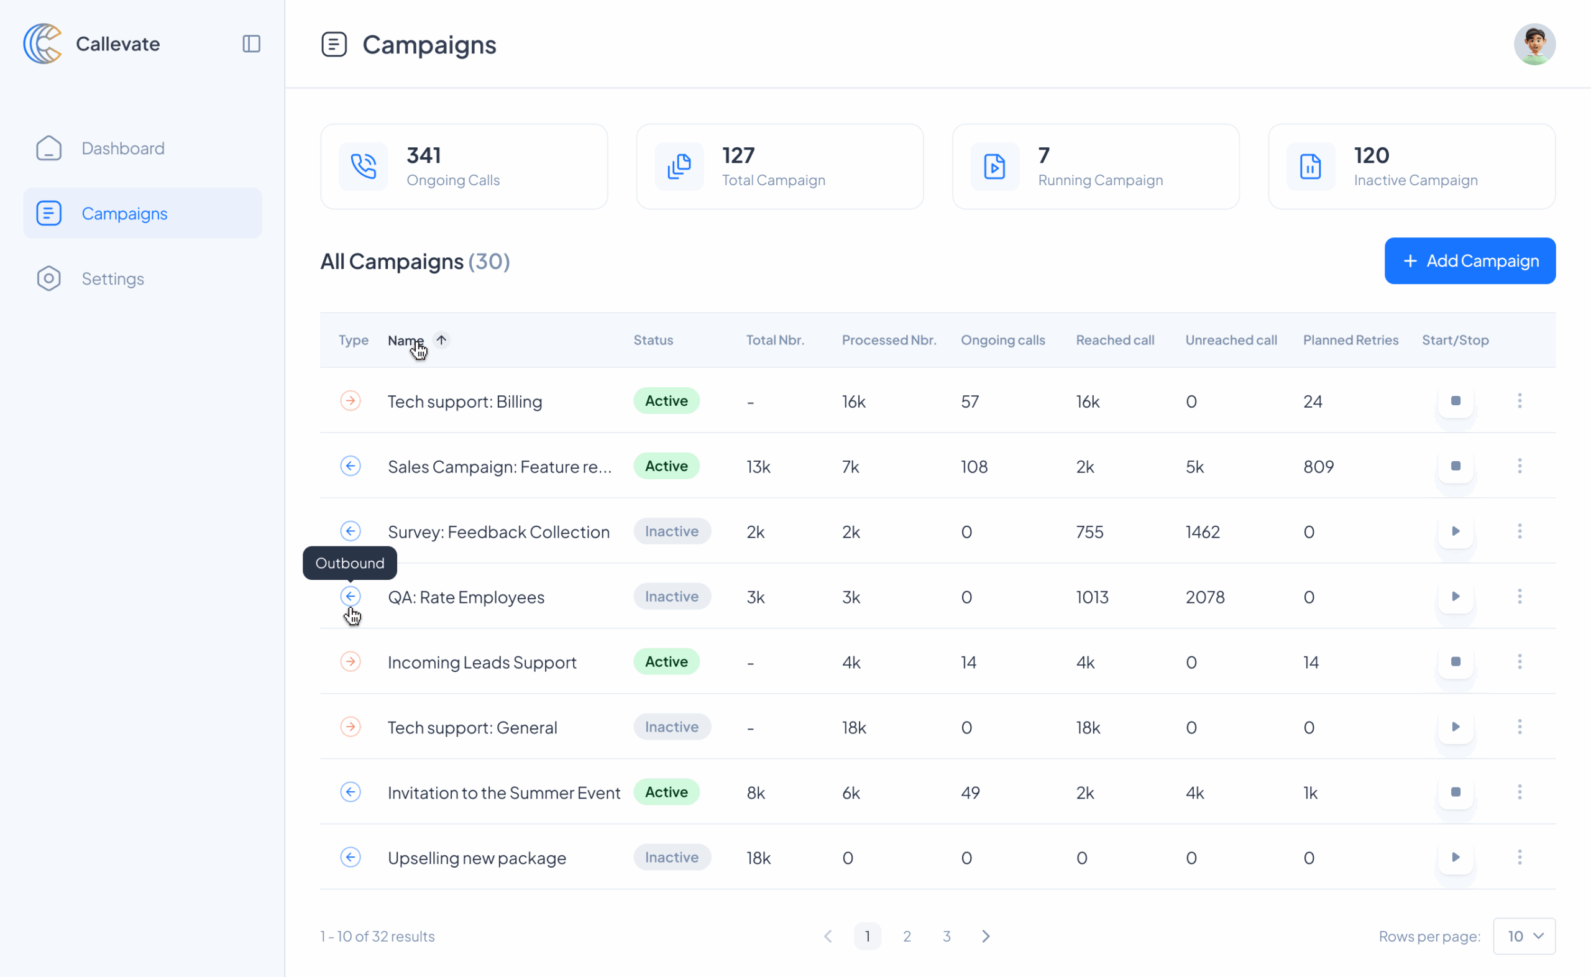Click the Inactive Campaign pause-file icon
The width and height of the screenshot is (1591, 977).
[1311, 166]
